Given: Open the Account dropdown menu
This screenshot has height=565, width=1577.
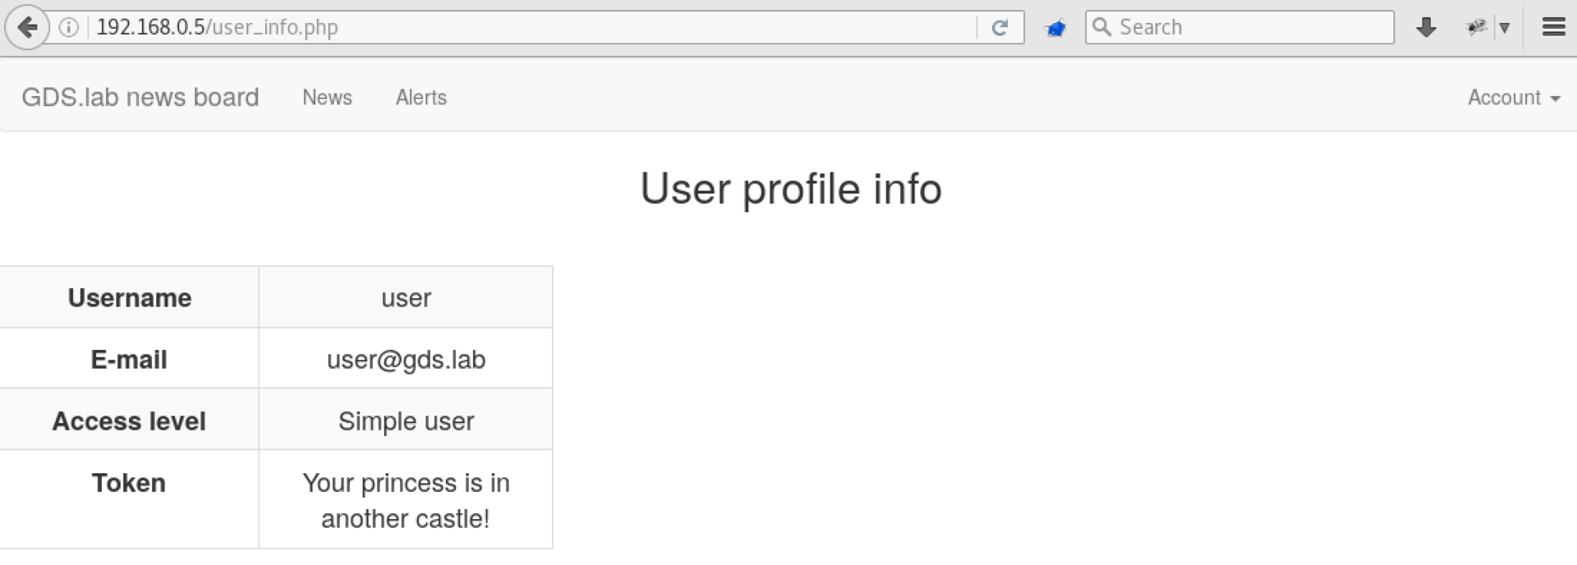Looking at the screenshot, I should (x=1513, y=98).
